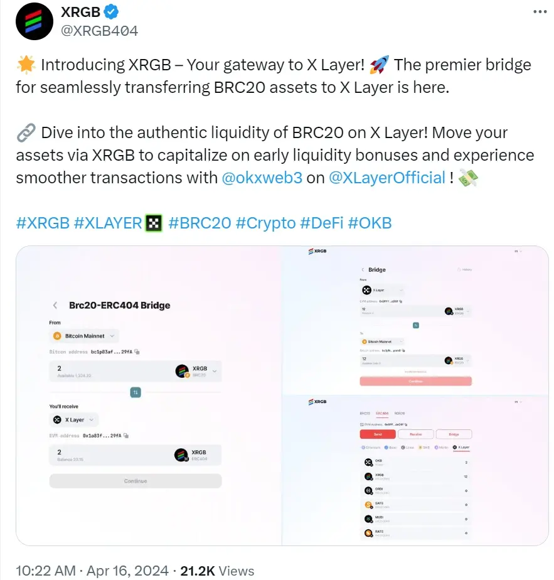The height and width of the screenshot is (580, 554).
Task: Open the tweet's three-dot more menu
Action: click(x=540, y=12)
